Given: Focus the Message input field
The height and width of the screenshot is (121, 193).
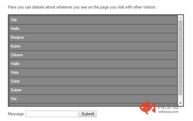Looking at the screenshot, I should (x=52, y=114).
